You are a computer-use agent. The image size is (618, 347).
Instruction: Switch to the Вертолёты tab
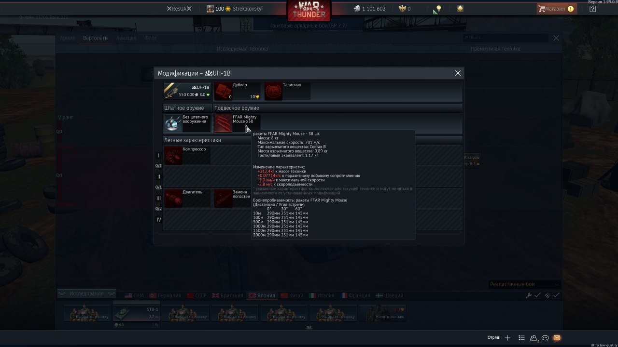(x=96, y=38)
